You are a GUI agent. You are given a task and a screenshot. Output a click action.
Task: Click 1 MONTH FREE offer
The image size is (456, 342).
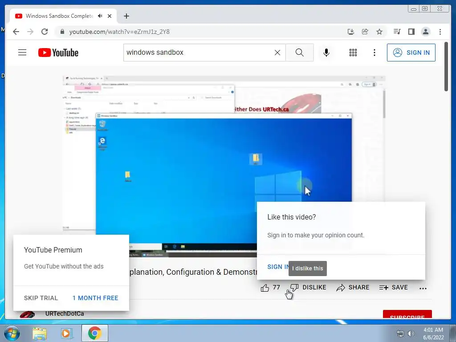(x=95, y=298)
